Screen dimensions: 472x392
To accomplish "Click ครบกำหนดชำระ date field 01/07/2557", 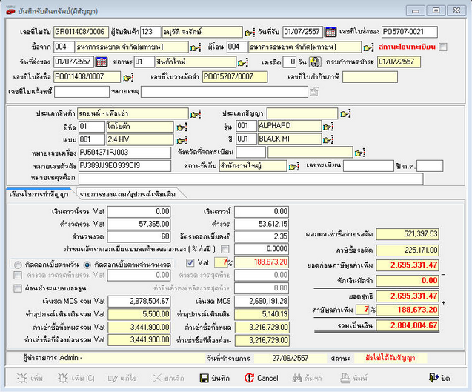I will [x=399, y=62].
